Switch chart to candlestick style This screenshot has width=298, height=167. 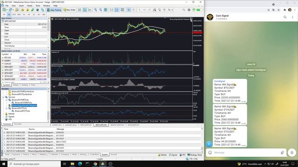click(85, 10)
